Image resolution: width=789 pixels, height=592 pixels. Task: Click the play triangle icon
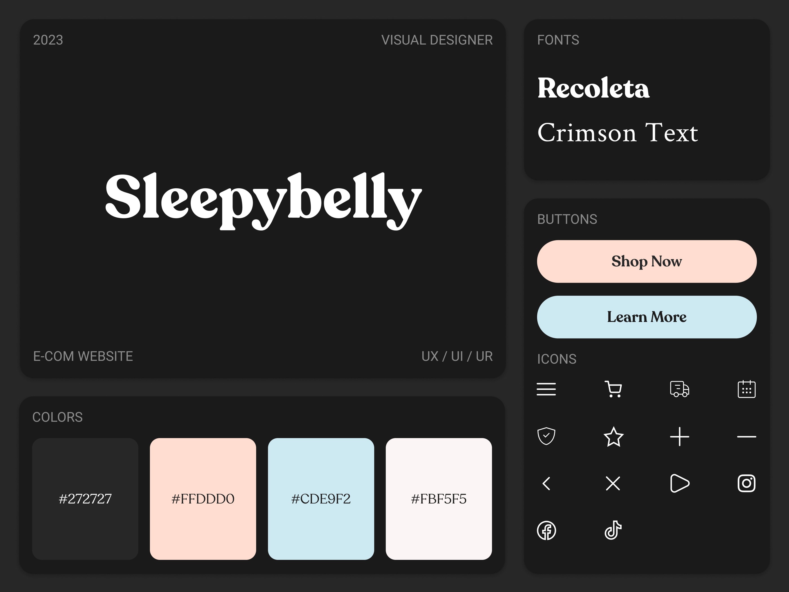coord(679,483)
